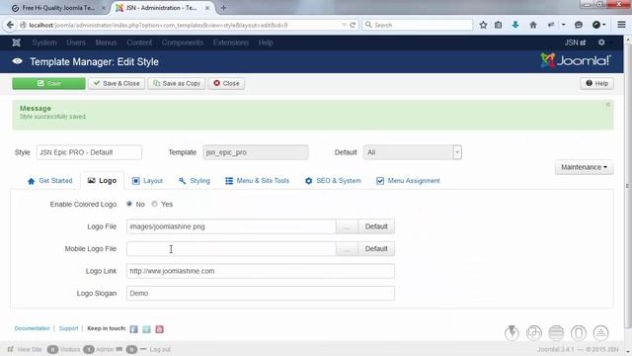Click the JSN external site link

click(x=575, y=43)
